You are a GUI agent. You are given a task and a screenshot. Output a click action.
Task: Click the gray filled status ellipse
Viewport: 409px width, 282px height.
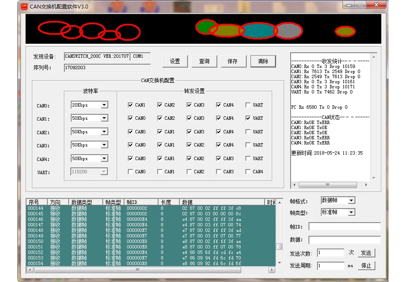click(288, 31)
